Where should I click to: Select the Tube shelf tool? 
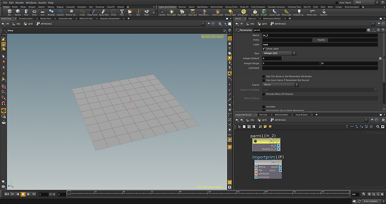pos(26,12)
